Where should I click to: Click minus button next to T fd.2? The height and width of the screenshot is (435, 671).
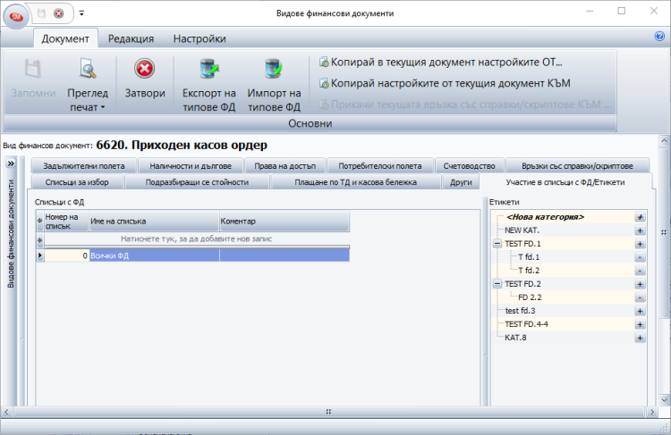[640, 271]
